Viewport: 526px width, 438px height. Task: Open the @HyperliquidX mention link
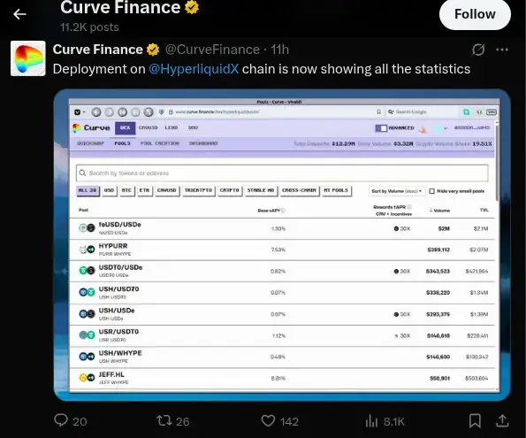(194, 69)
